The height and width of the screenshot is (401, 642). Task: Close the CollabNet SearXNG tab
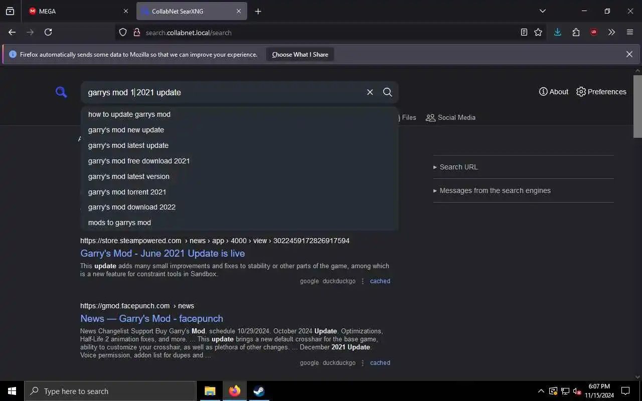(239, 11)
